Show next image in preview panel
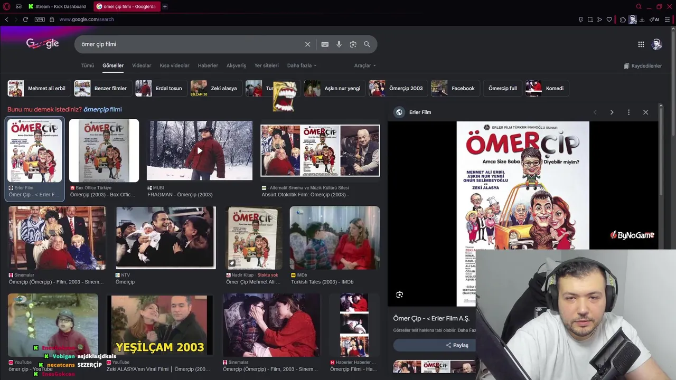This screenshot has height=380, width=676. coord(612,112)
